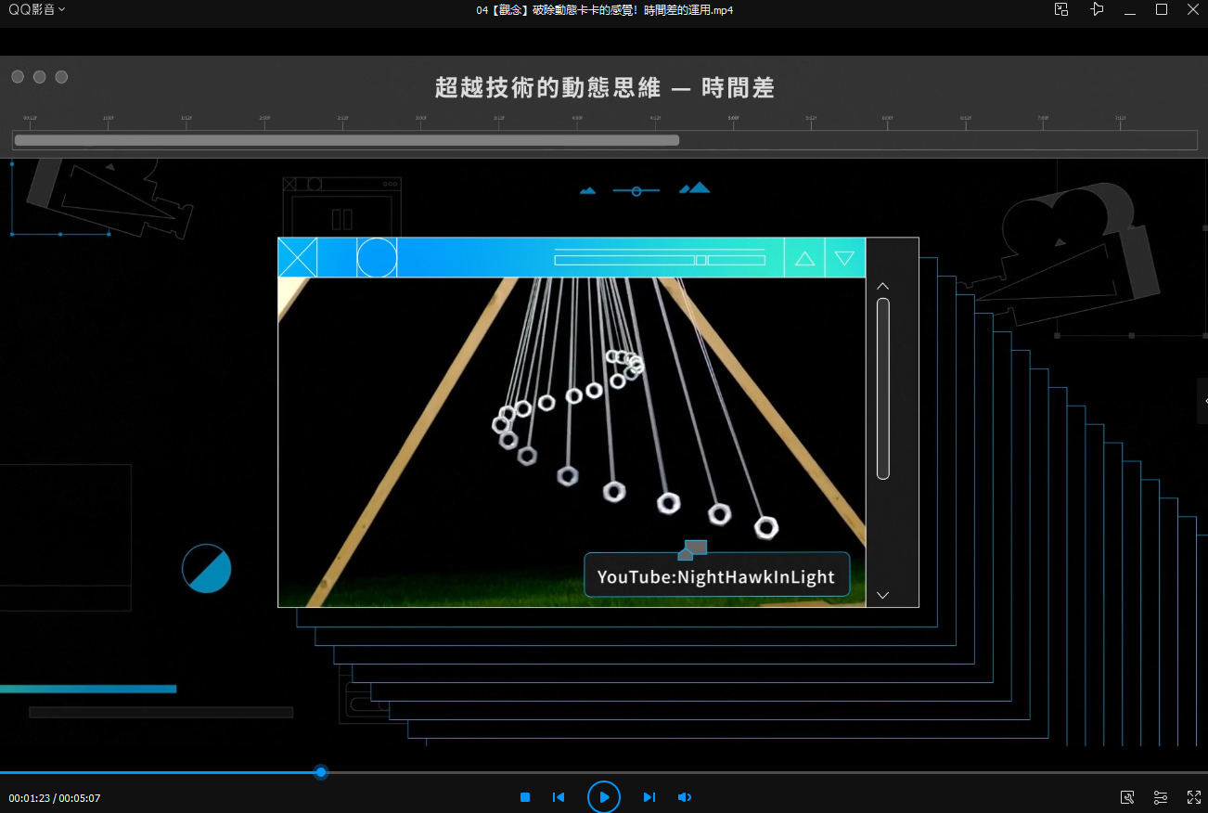Open the QQ影音 main menu dropdown
The height and width of the screenshot is (813, 1208).
pyautogui.click(x=37, y=9)
